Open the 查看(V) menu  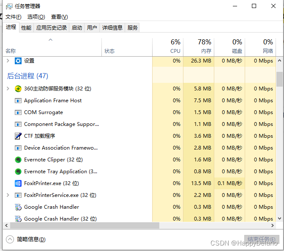[60, 17]
